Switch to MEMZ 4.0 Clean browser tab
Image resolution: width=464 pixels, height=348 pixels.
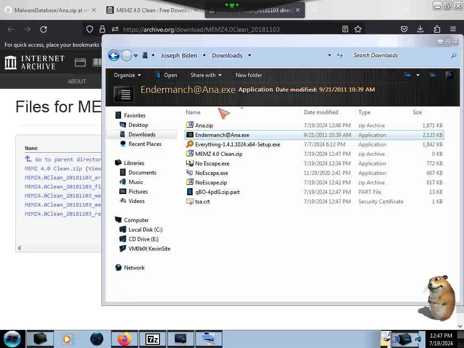pos(151,10)
